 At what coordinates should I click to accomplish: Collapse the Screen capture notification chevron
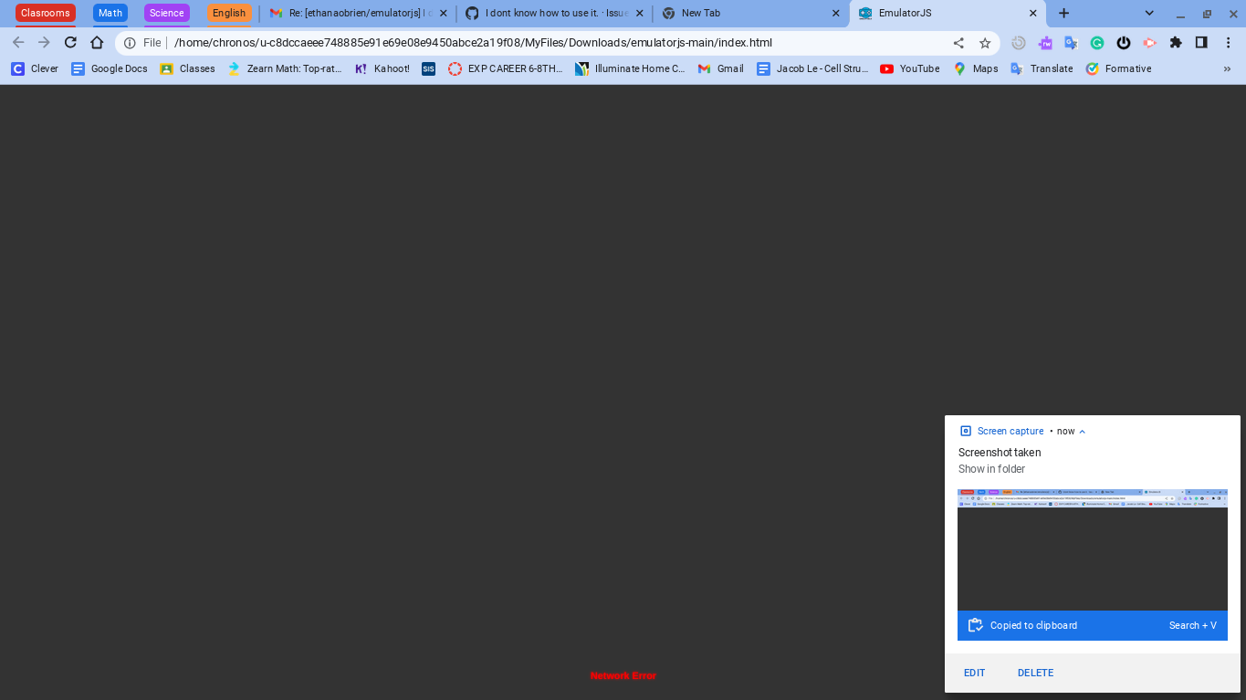click(1082, 431)
